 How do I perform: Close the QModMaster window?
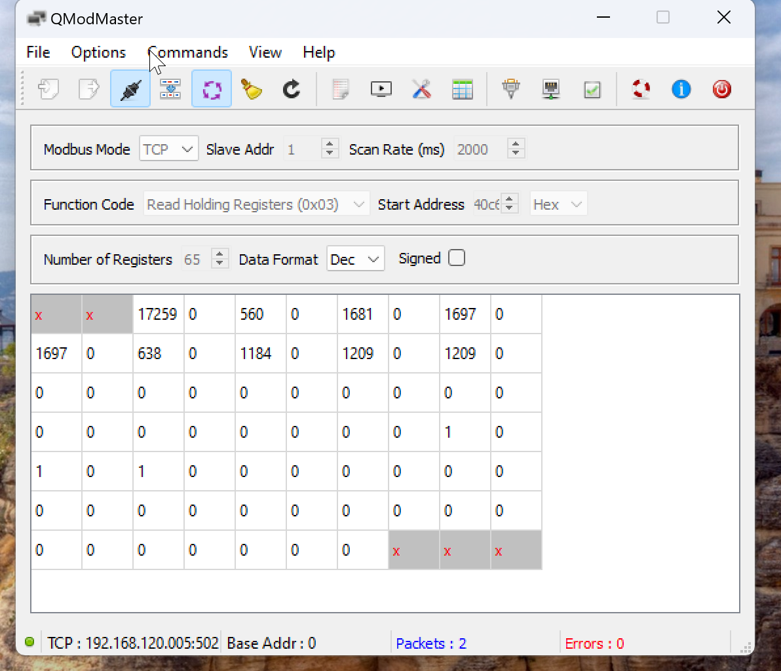(x=724, y=18)
